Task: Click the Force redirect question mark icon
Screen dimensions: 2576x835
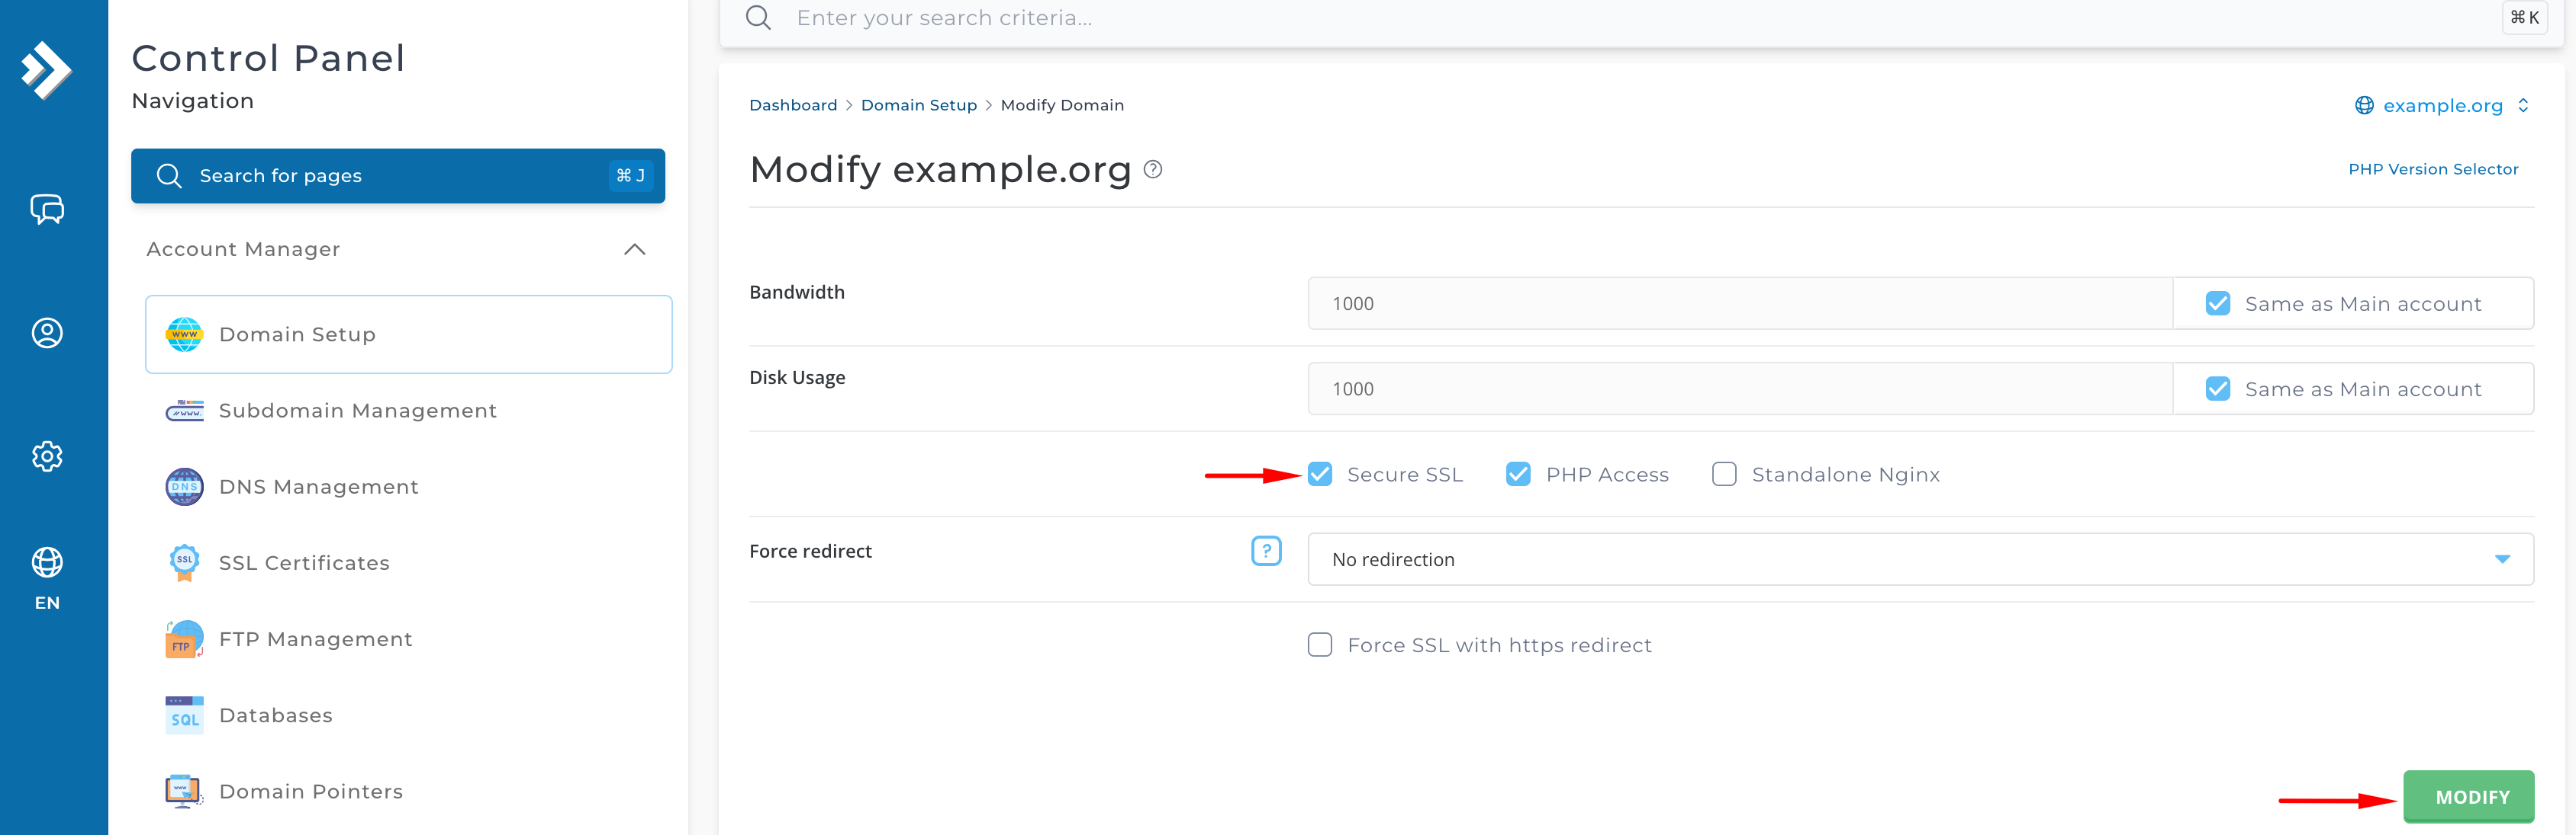Action: [1266, 550]
